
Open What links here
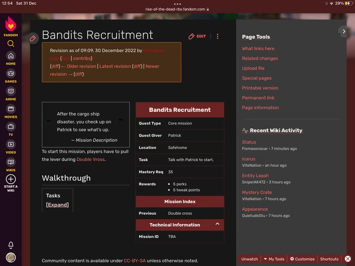258,48
